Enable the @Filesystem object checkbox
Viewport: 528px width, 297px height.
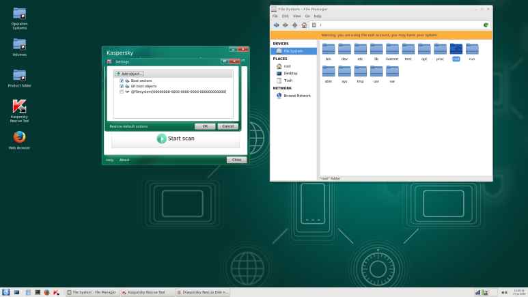click(122, 91)
